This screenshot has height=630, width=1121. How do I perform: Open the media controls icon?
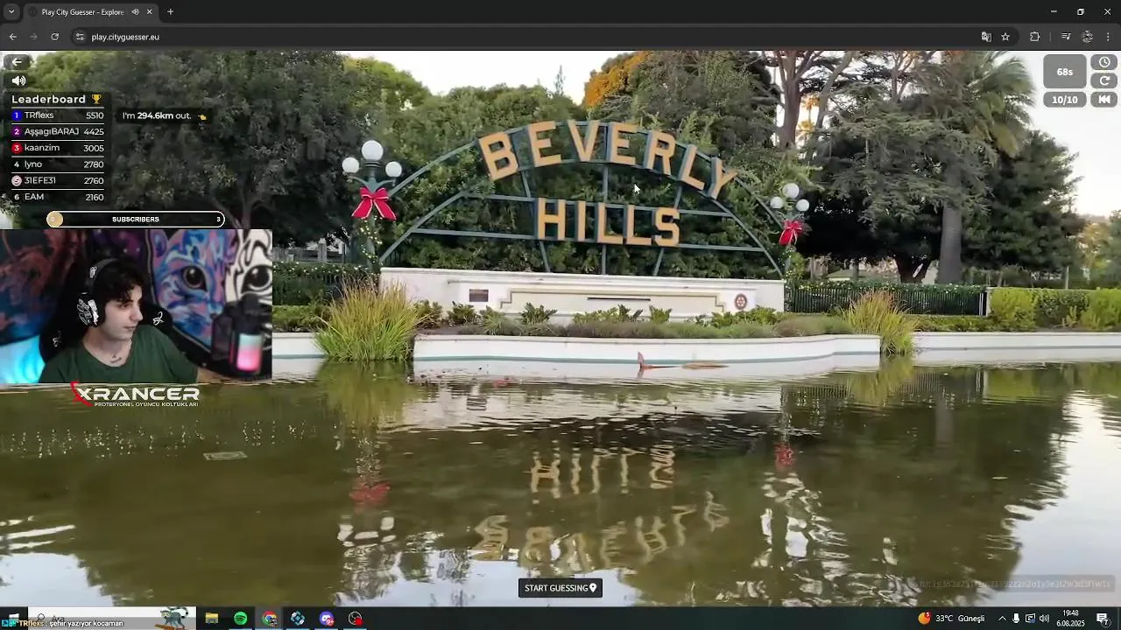(1066, 37)
